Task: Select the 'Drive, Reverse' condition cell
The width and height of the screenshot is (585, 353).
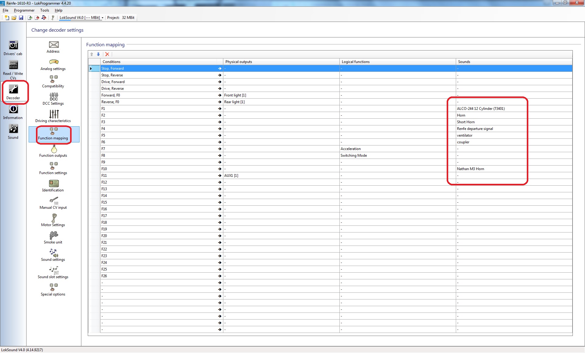Action: [x=162, y=89]
